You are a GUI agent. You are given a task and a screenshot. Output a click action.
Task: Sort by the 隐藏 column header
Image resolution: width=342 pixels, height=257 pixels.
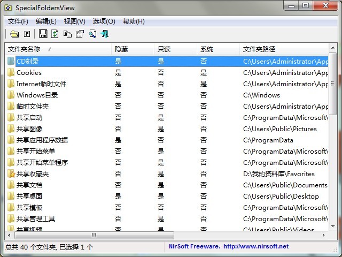121,49
